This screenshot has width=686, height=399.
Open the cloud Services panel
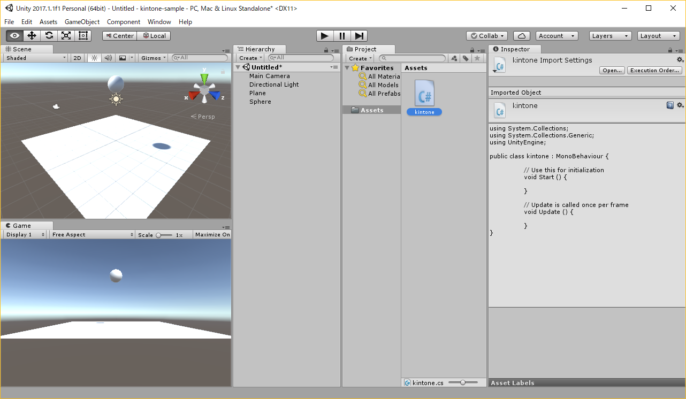[x=521, y=36]
